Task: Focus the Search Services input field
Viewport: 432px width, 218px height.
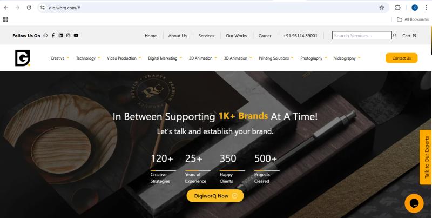Action: [x=362, y=35]
